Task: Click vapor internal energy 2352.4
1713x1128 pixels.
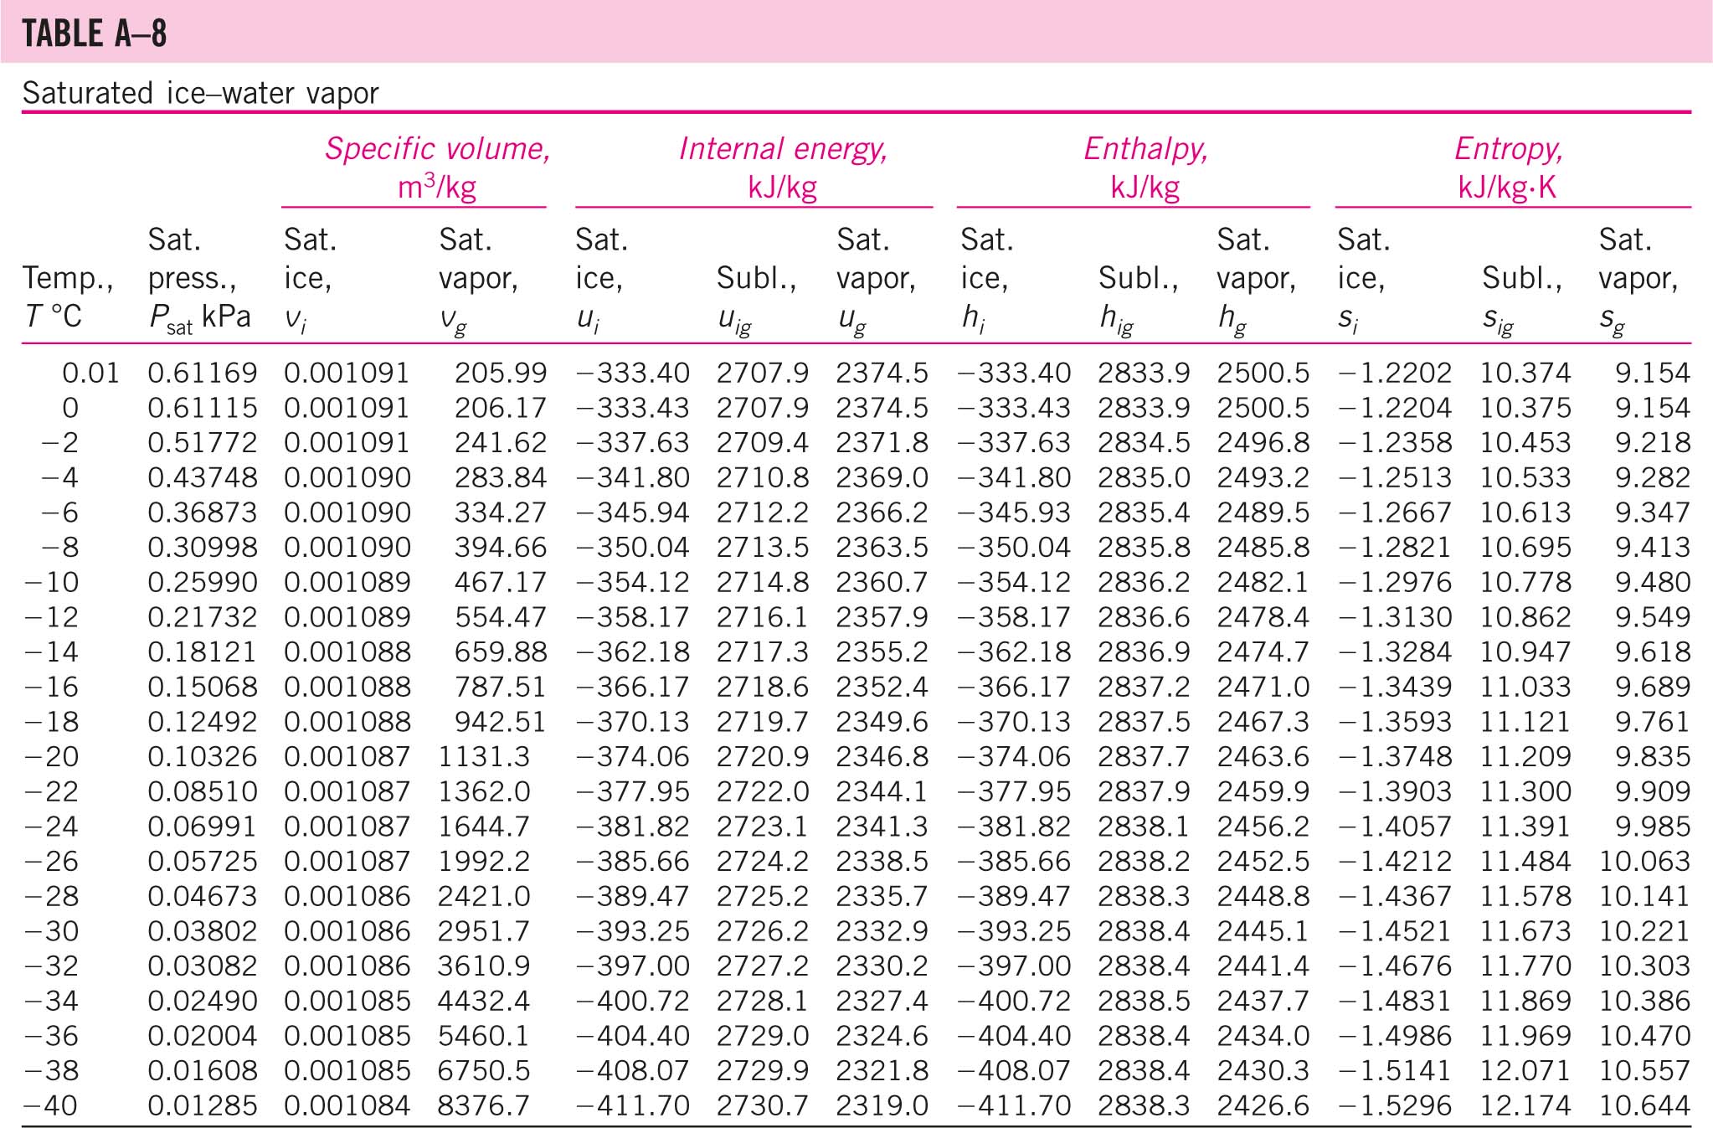Action: [x=882, y=687]
